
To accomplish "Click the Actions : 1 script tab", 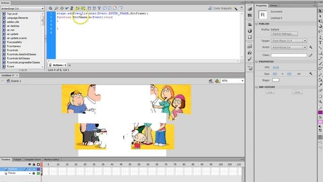I will 58,65.
